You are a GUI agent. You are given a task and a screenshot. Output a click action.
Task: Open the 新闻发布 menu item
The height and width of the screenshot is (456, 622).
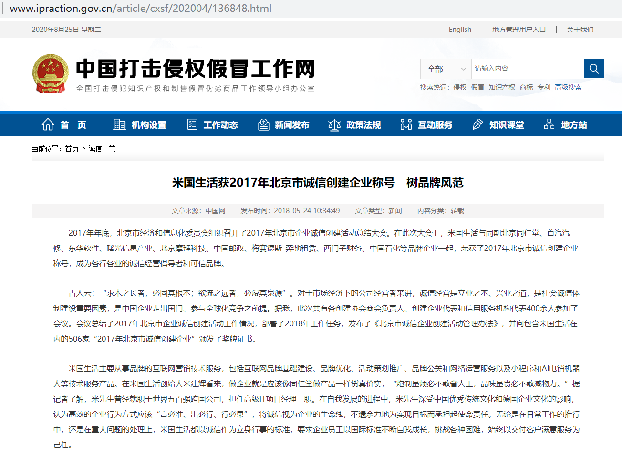pyautogui.click(x=292, y=125)
